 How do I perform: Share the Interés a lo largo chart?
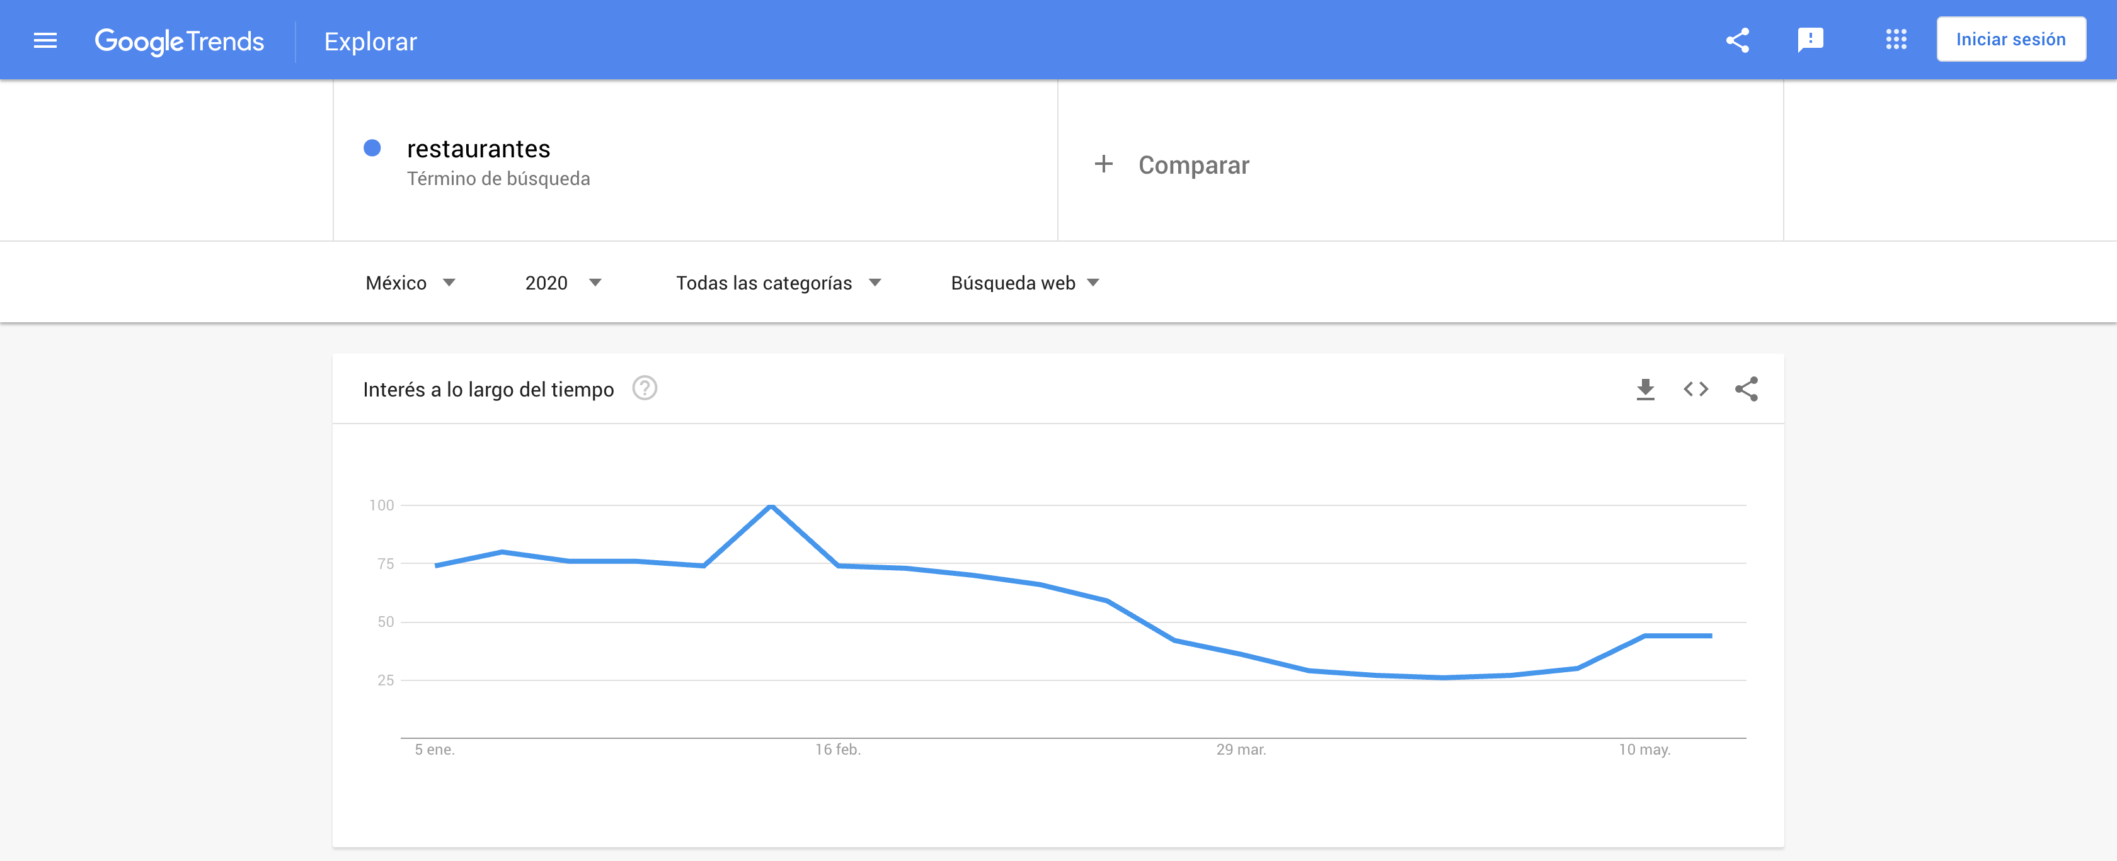1747,389
